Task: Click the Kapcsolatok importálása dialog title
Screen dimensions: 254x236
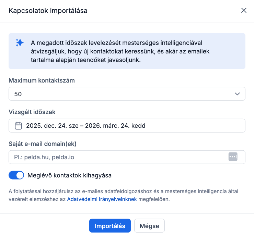Action: pyautogui.click(x=48, y=11)
